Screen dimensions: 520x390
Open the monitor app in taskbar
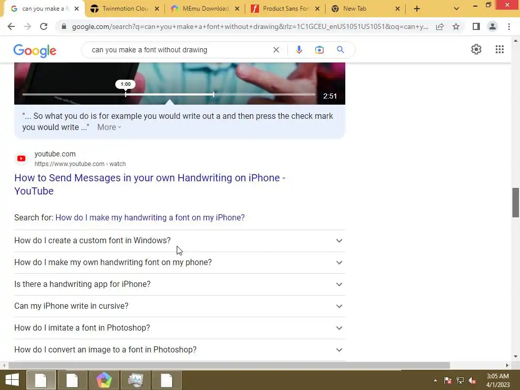(135, 380)
